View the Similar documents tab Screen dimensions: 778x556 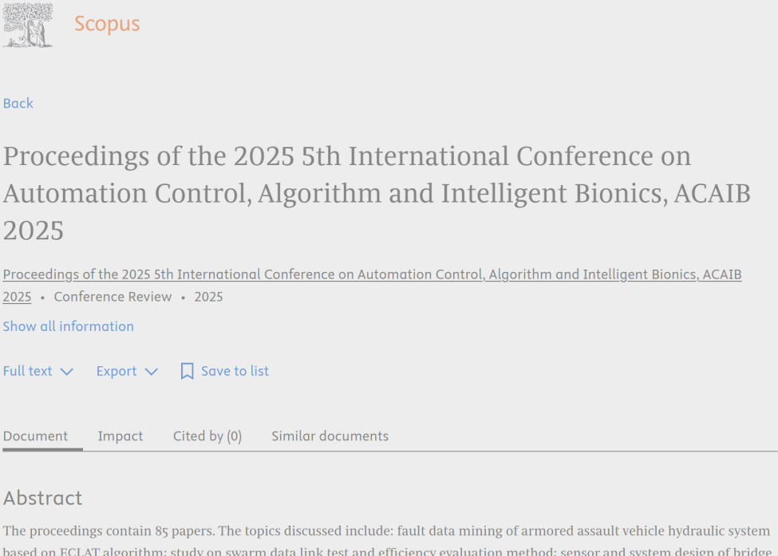coord(330,436)
